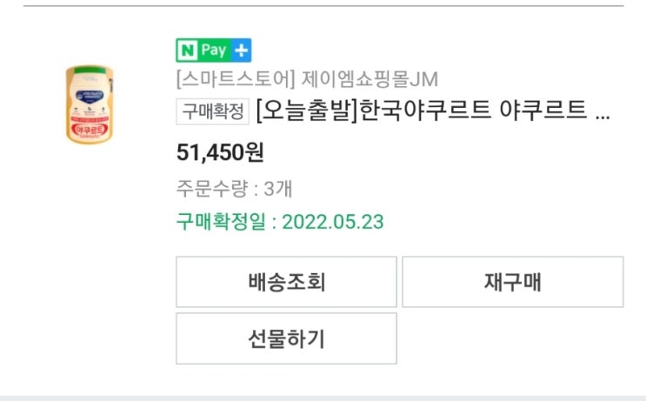Click the Pay text in the badge
The height and width of the screenshot is (401, 646).
coord(214,50)
